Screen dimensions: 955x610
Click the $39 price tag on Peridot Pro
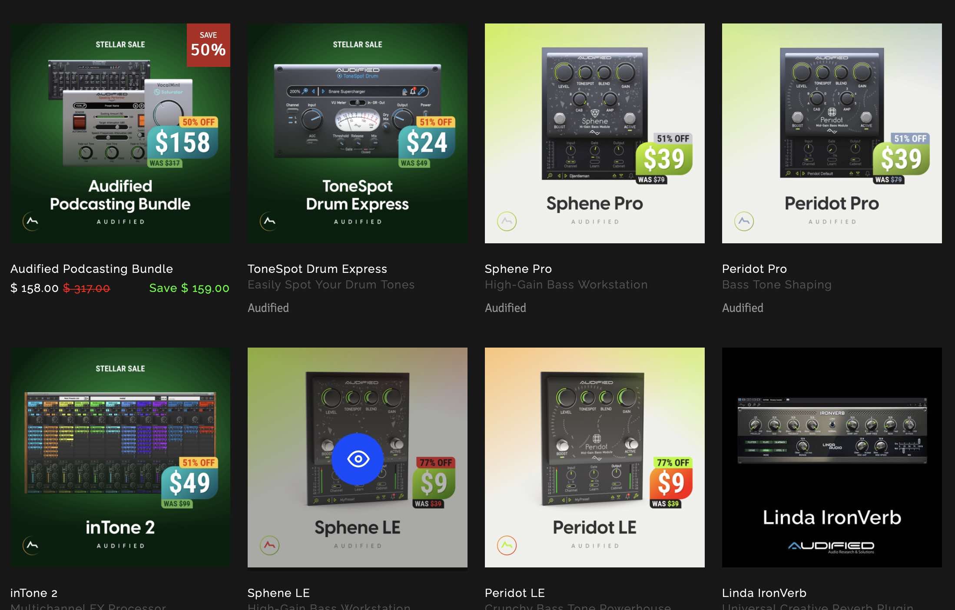point(901,159)
